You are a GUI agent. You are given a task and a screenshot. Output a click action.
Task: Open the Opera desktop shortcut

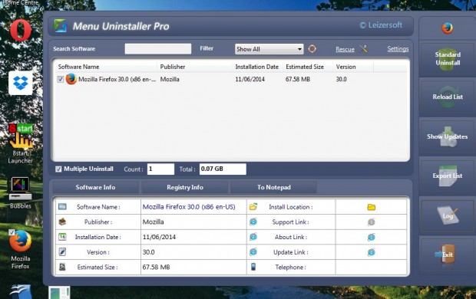click(x=20, y=30)
